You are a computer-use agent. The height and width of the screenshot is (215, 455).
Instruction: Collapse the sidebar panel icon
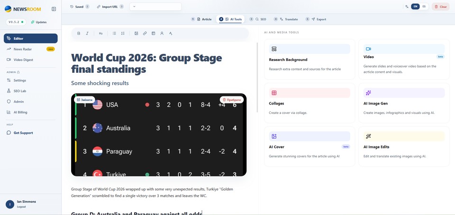pos(54,9)
